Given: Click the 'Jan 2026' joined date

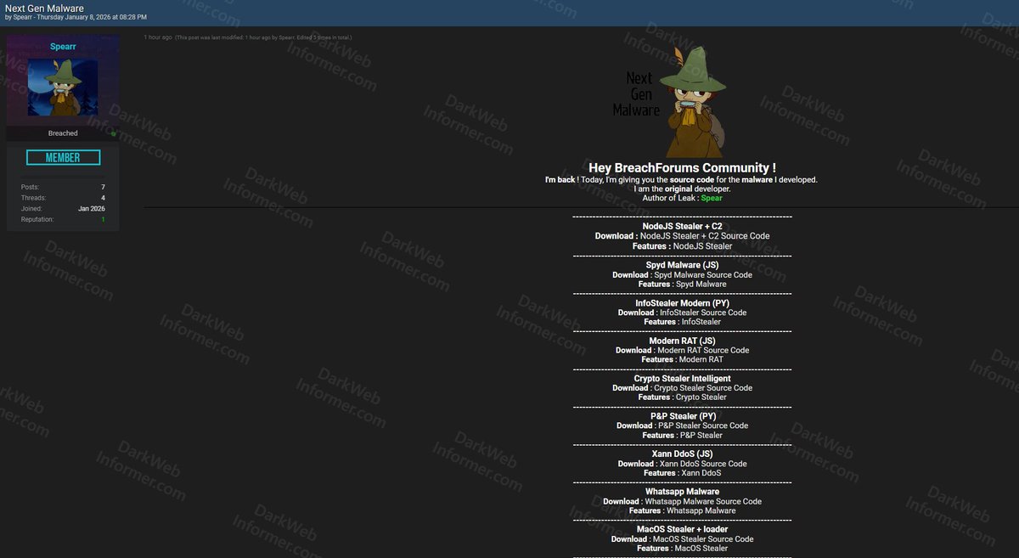Looking at the screenshot, I should [92, 209].
